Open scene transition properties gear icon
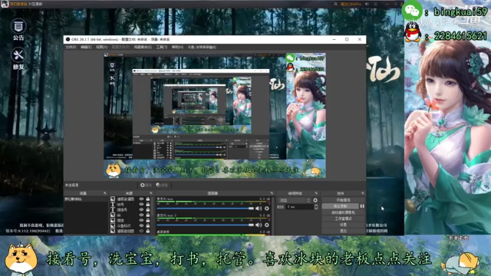The image size is (491, 276). click(x=315, y=200)
